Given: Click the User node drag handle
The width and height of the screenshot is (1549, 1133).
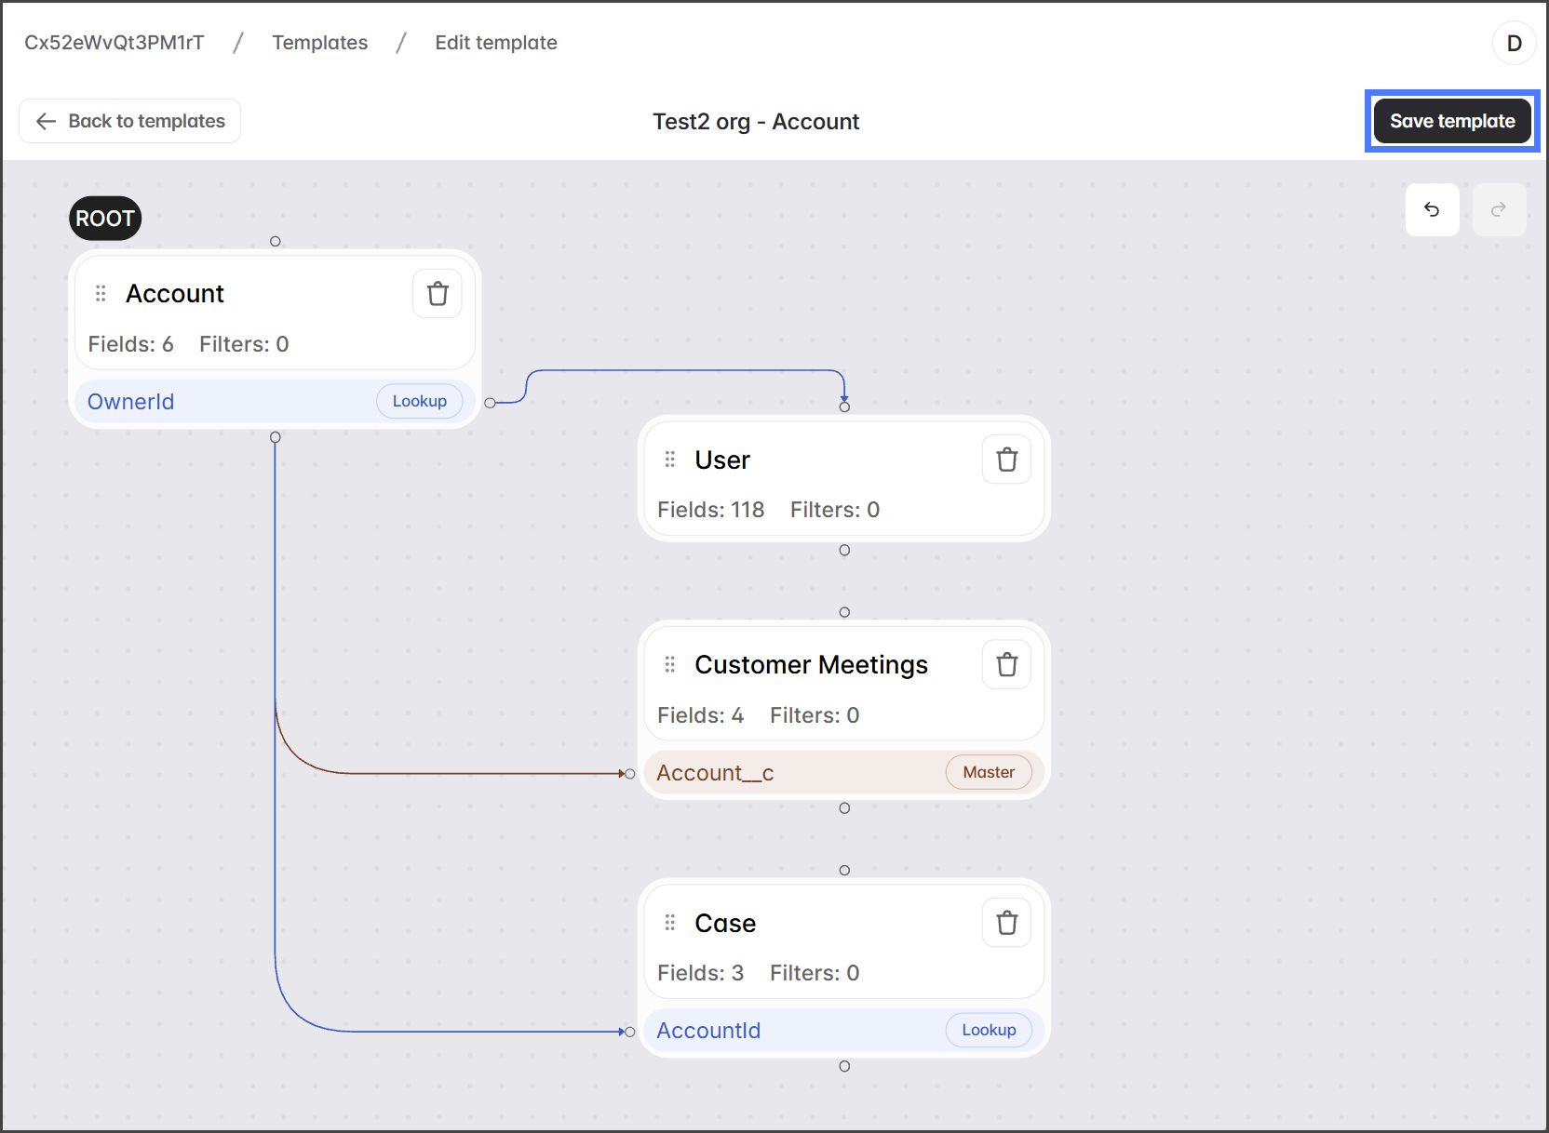Looking at the screenshot, I should pos(669,460).
